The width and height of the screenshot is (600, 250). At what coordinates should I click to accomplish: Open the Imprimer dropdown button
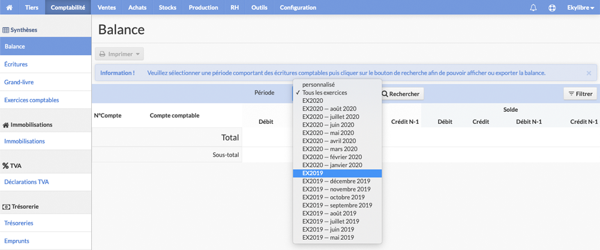[119, 54]
